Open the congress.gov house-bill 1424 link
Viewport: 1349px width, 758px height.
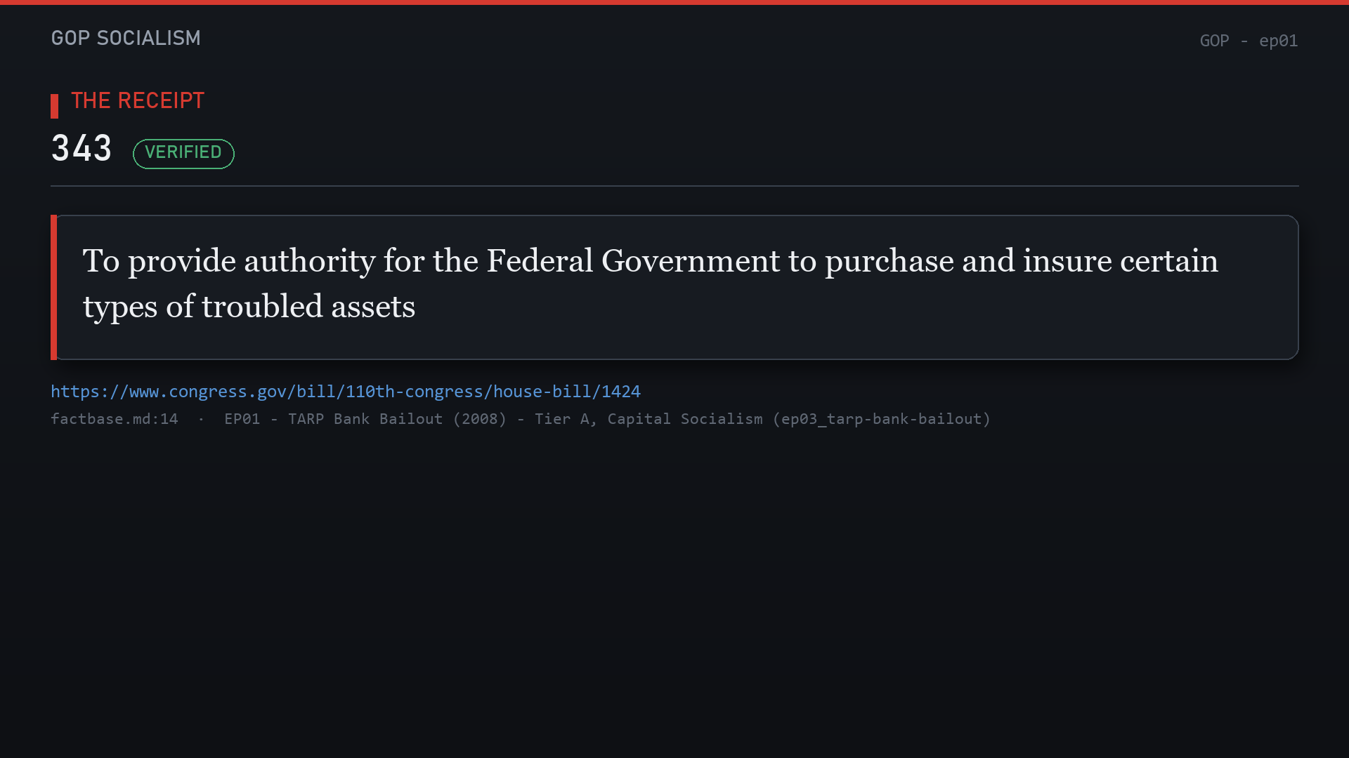[346, 392]
